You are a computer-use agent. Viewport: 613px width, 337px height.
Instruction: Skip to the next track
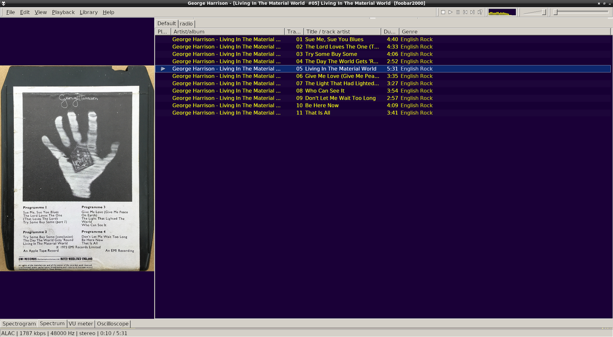pyautogui.click(x=472, y=12)
